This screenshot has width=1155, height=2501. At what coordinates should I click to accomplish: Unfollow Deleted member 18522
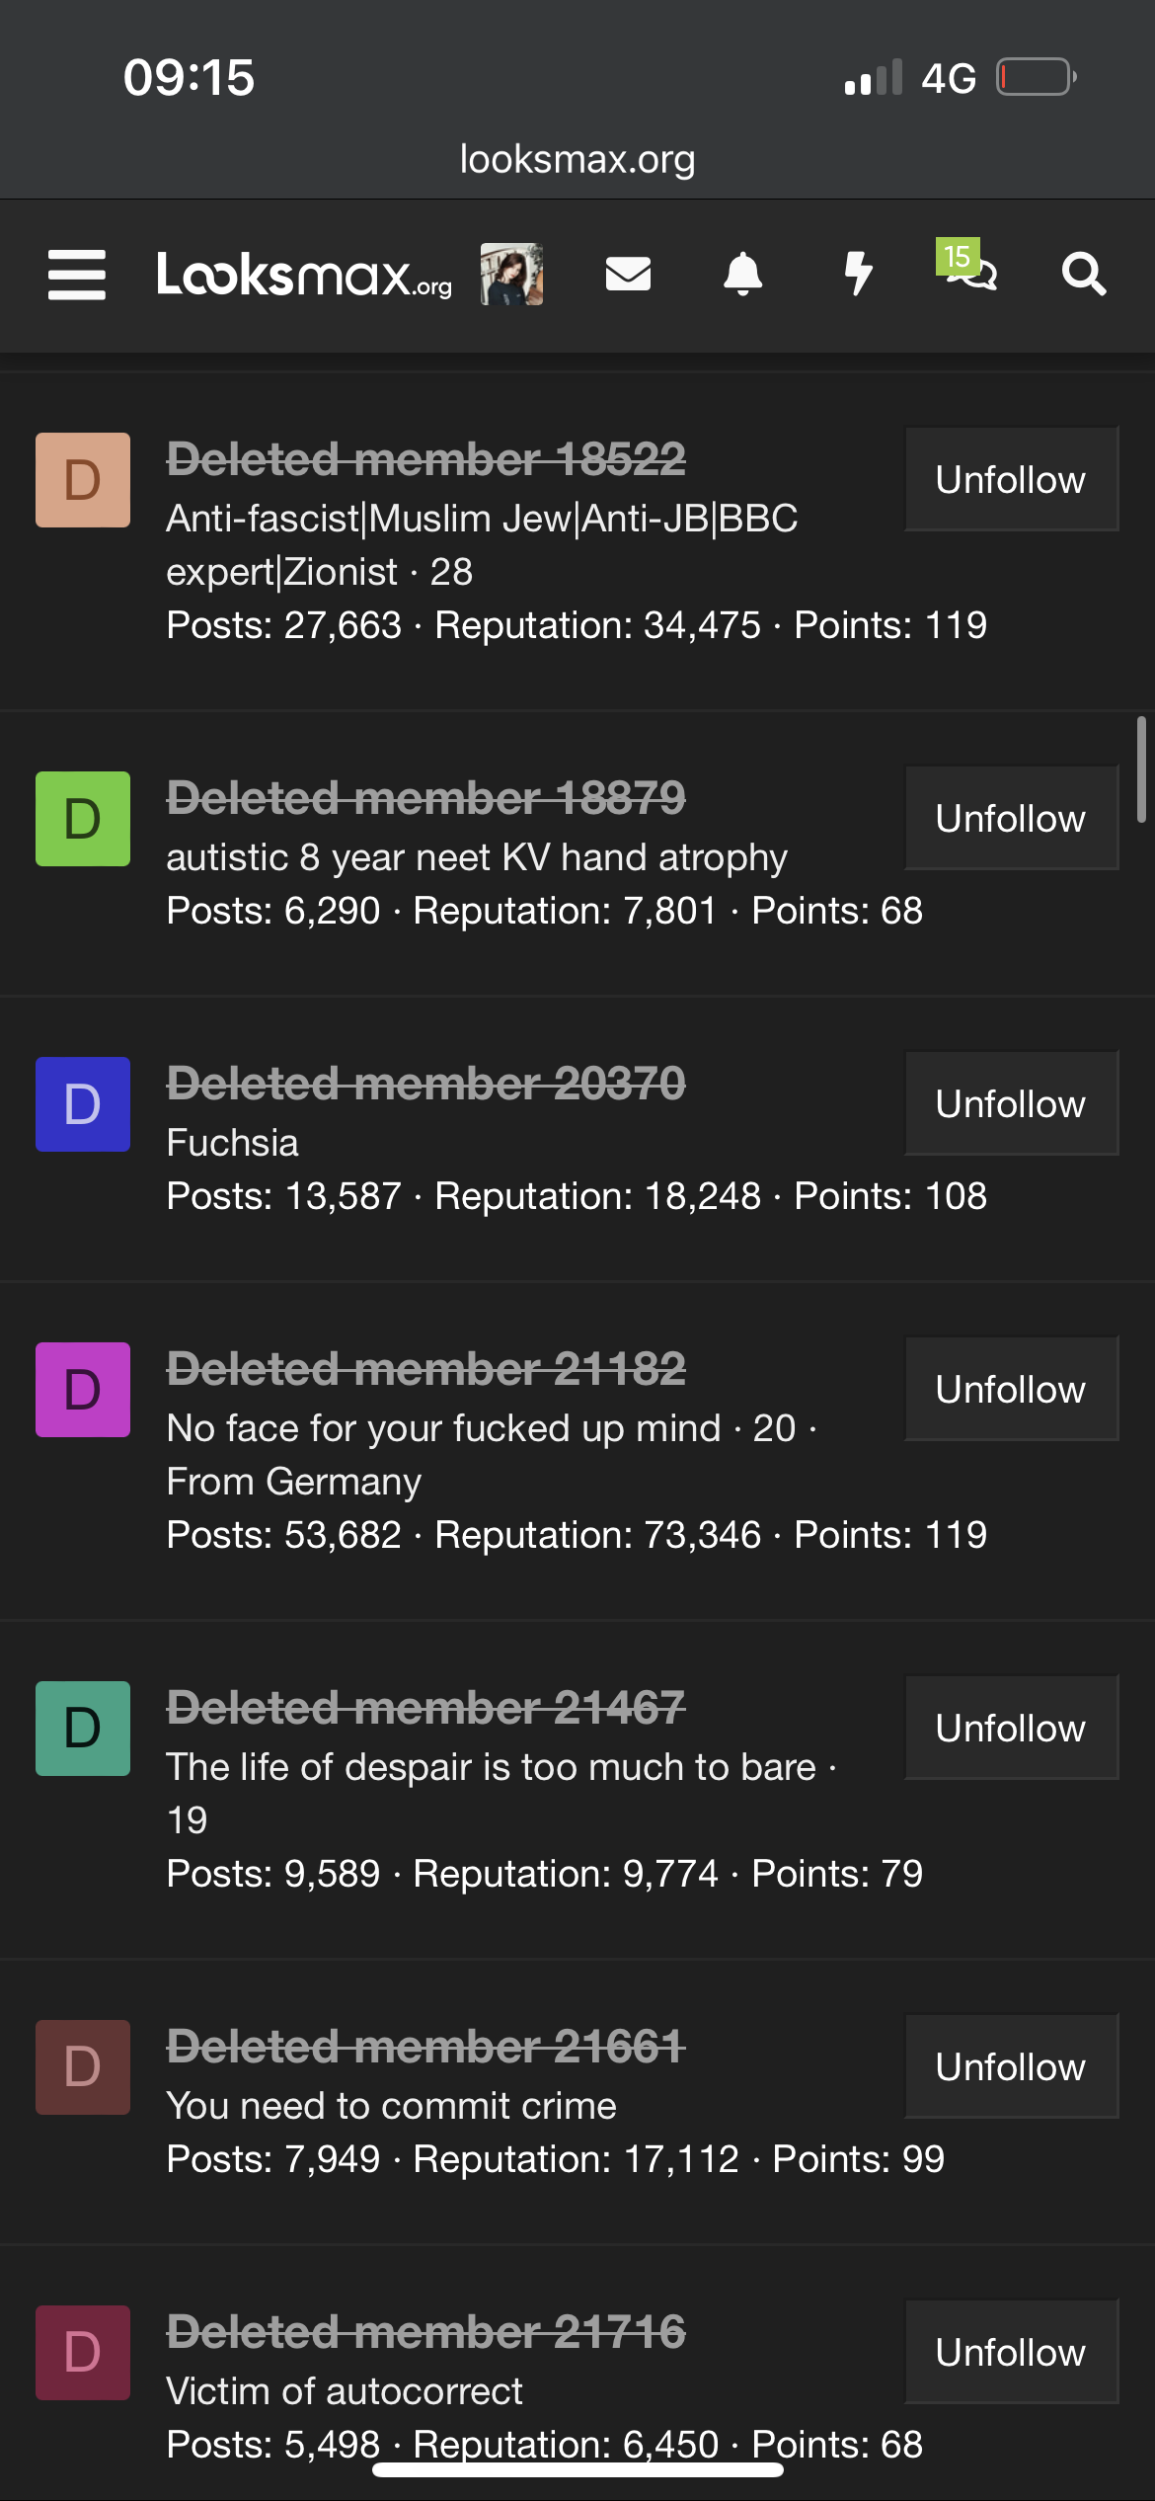tap(1011, 480)
